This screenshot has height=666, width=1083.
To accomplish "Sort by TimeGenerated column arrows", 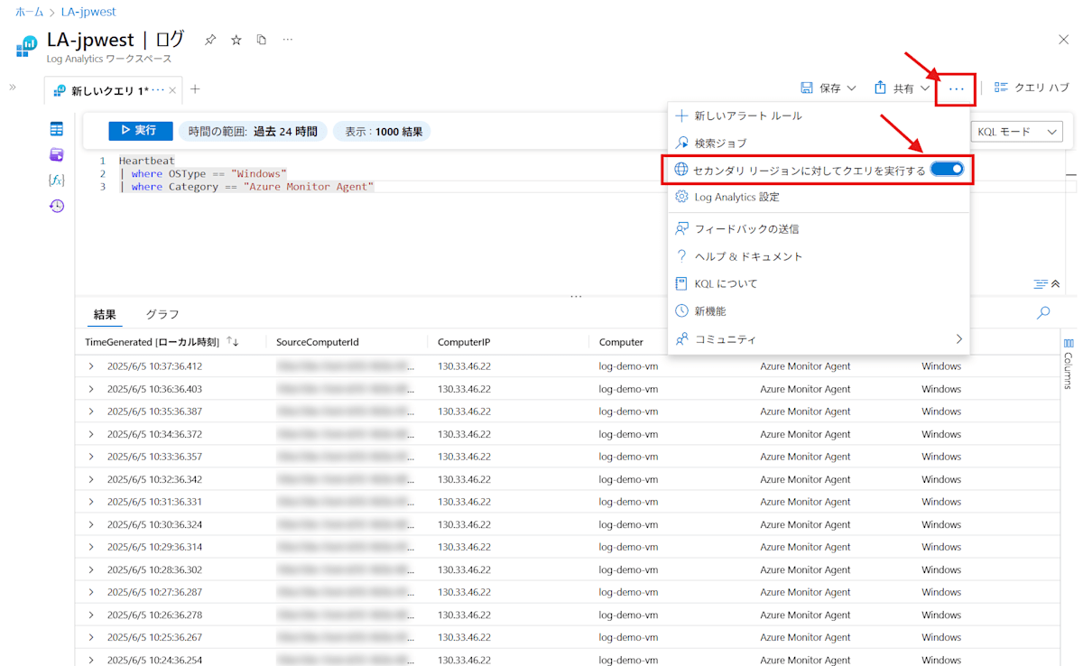I will [233, 342].
